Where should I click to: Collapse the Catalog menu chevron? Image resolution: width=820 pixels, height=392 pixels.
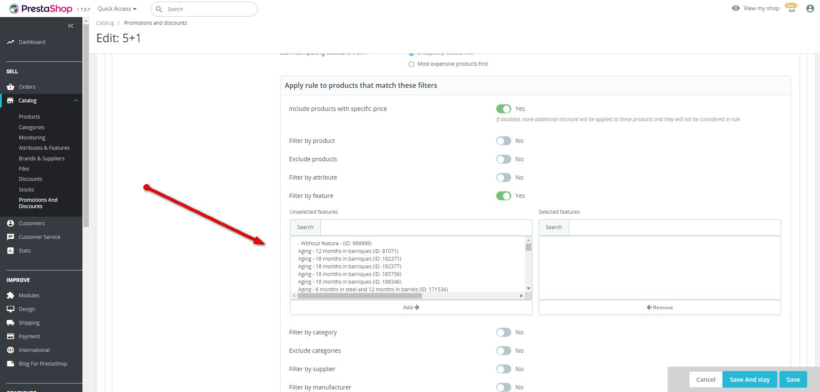tap(76, 101)
